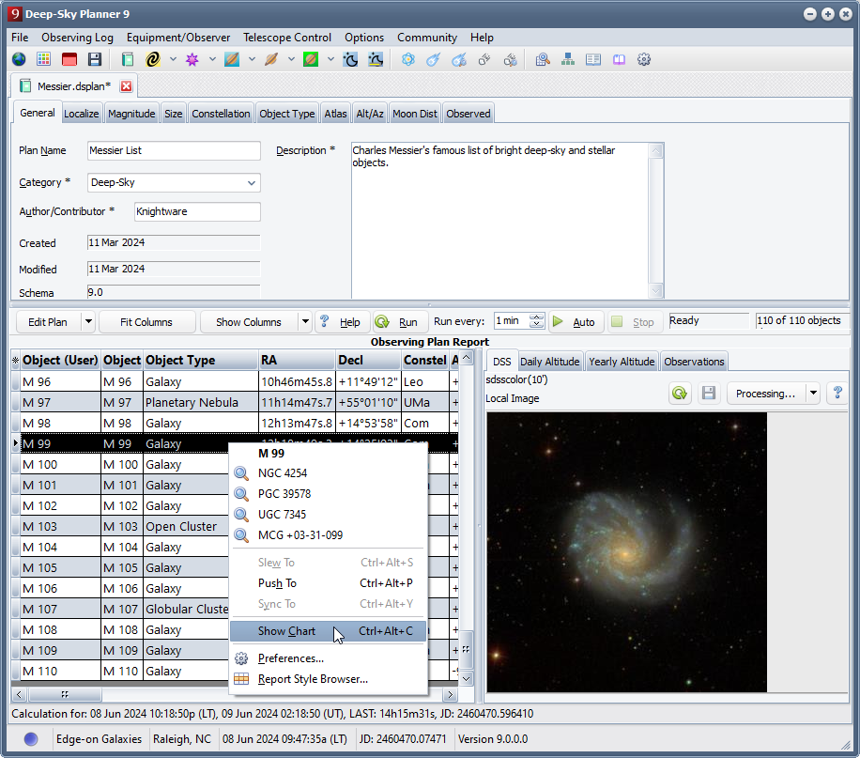The width and height of the screenshot is (860, 758).
Task: Open the Category dropdown
Action: [251, 183]
